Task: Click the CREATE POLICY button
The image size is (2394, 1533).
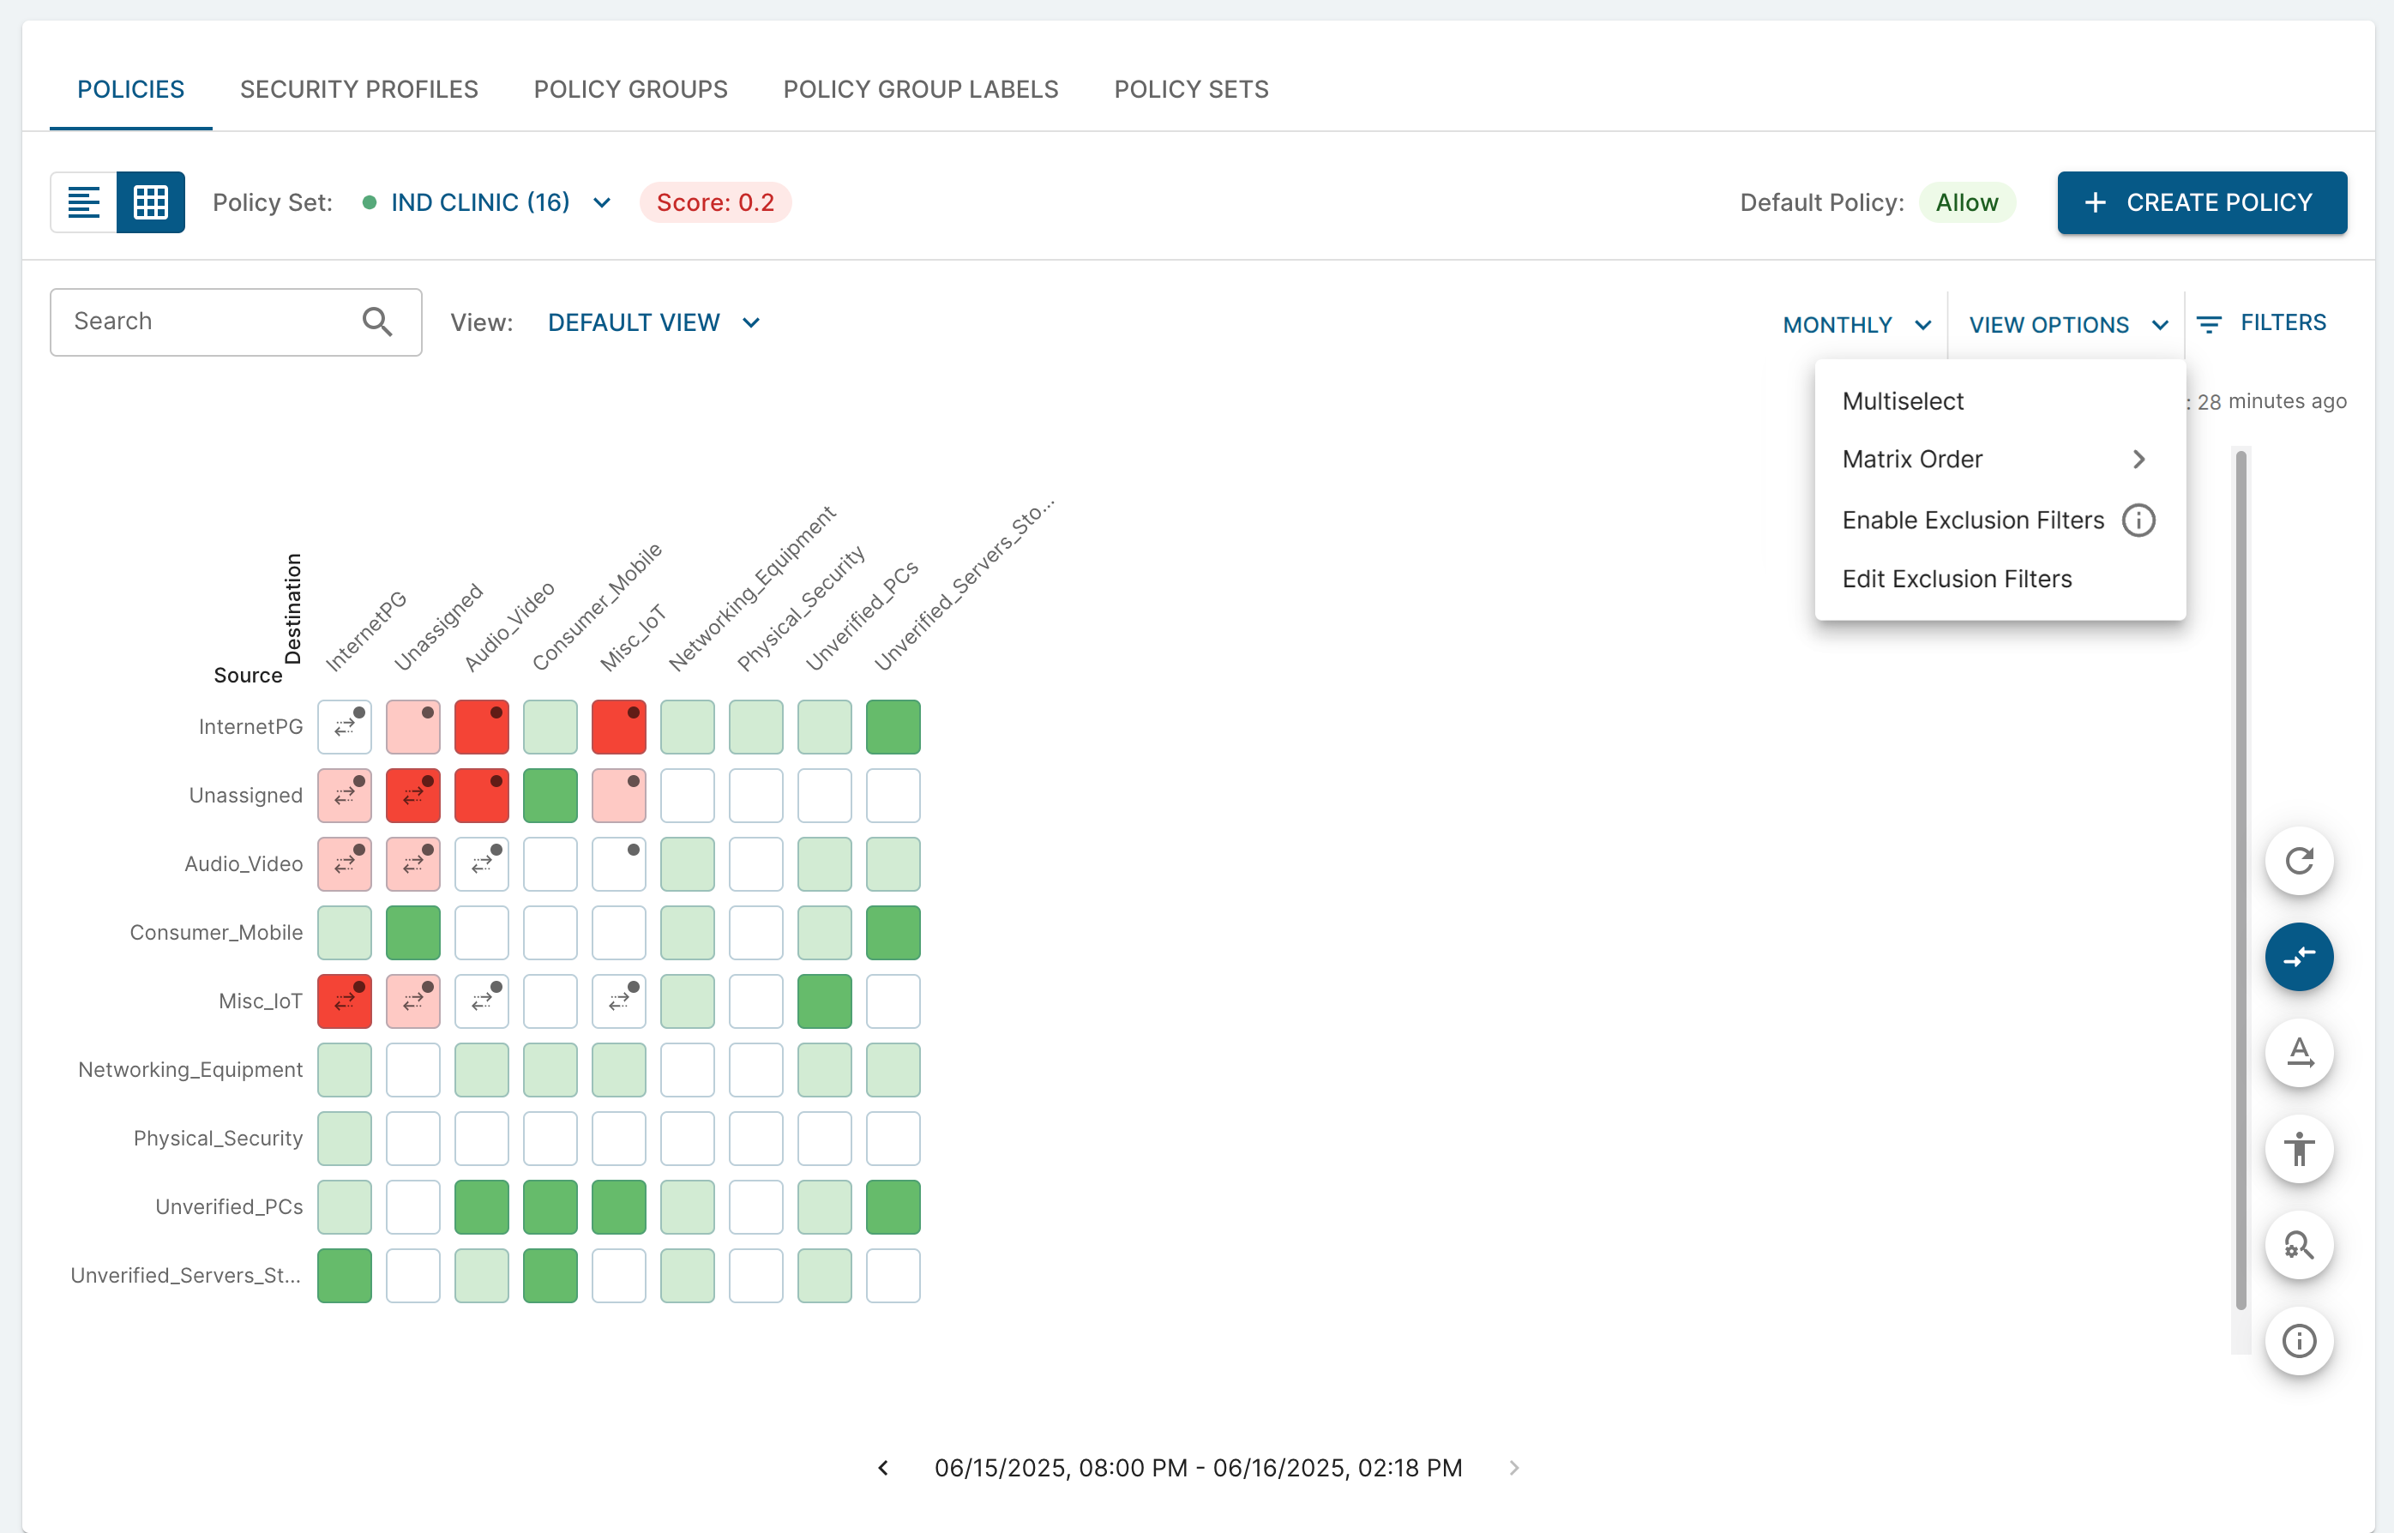Action: 2201,202
